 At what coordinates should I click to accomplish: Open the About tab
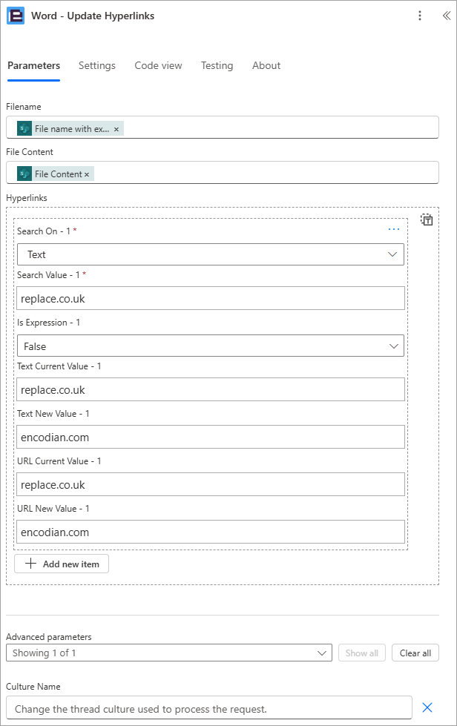click(x=266, y=66)
